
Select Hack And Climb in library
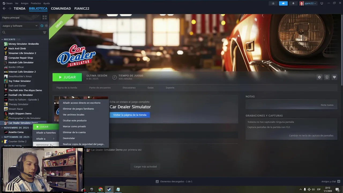click(17, 49)
